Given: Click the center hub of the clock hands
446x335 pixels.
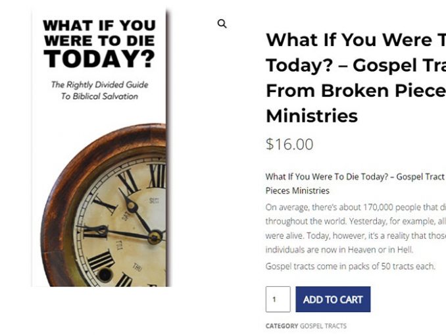Looking at the screenshot, I should 155,237.
